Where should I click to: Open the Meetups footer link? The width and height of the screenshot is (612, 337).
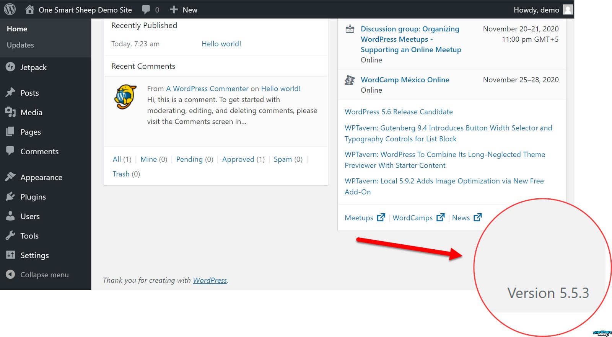(359, 218)
